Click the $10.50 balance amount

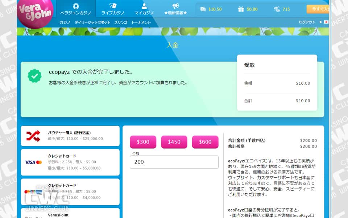pyautogui.click(x=215, y=9)
